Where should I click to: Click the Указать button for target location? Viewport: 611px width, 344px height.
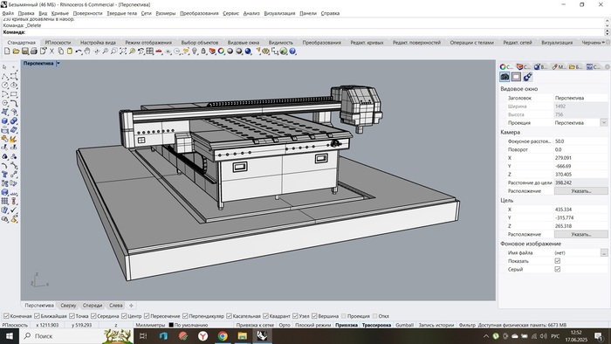tap(581, 234)
